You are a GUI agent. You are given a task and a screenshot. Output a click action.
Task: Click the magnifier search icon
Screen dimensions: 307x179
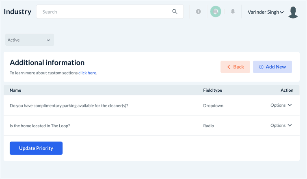(x=175, y=12)
